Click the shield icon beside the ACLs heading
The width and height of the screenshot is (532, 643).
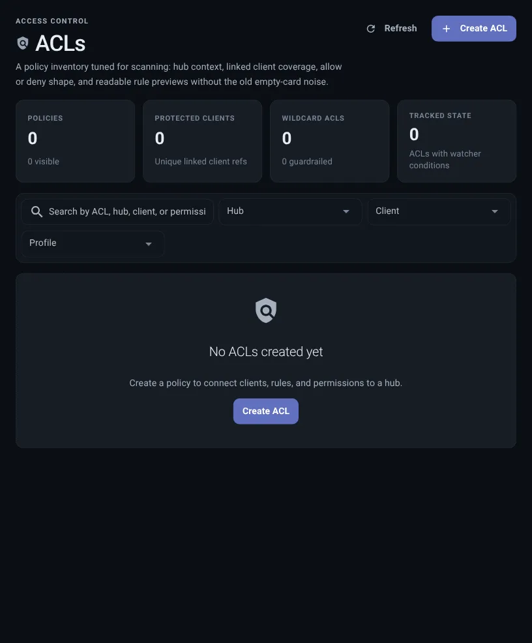coord(23,43)
